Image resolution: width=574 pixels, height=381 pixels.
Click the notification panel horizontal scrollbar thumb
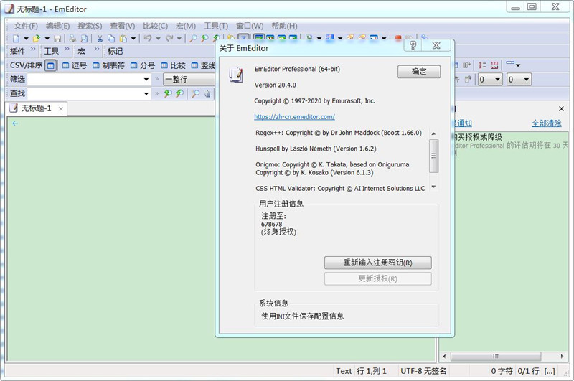pyautogui.click(x=496, y=356)
